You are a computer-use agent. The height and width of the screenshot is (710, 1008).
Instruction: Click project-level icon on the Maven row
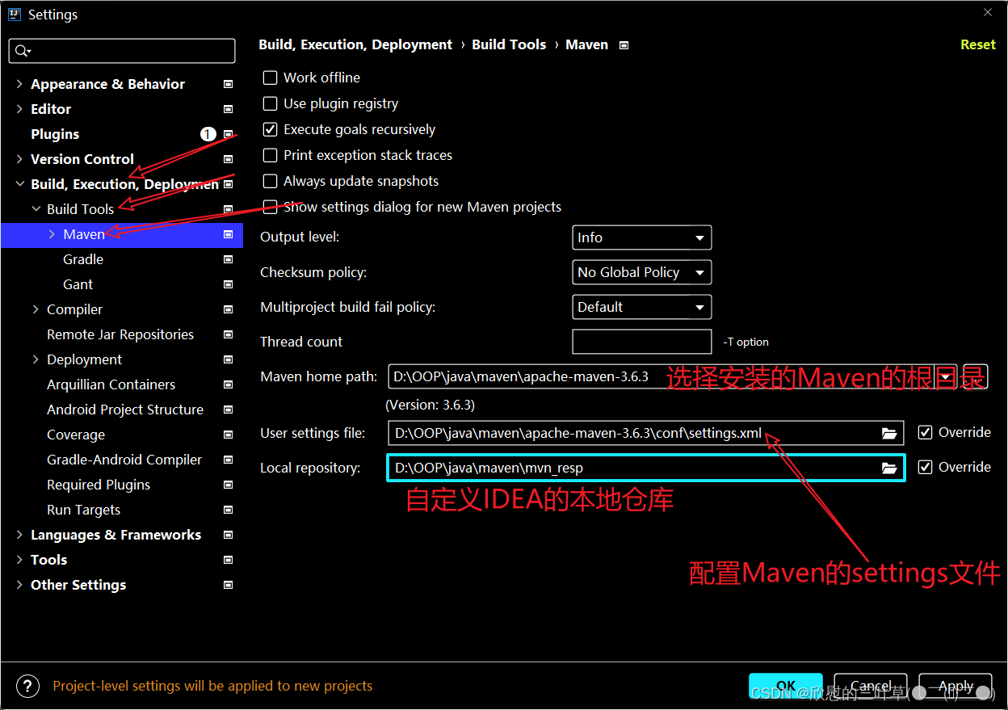click(229, 234)
